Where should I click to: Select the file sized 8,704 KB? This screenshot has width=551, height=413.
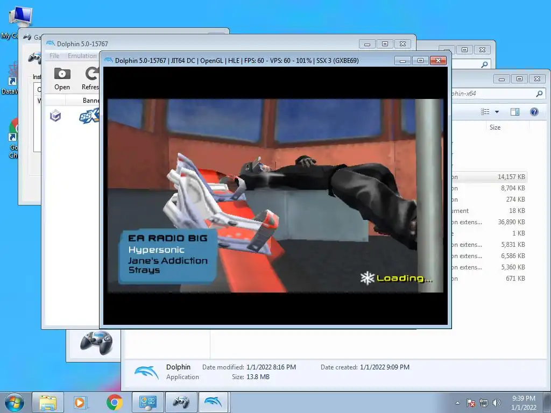click(x=489, y=188)
